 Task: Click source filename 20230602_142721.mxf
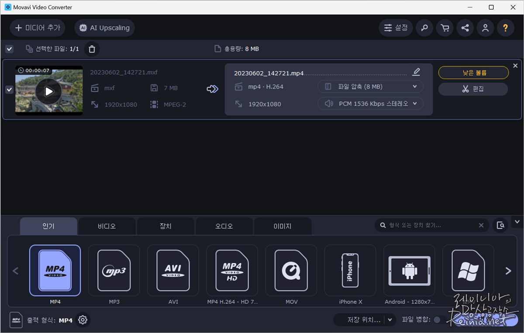124,72
